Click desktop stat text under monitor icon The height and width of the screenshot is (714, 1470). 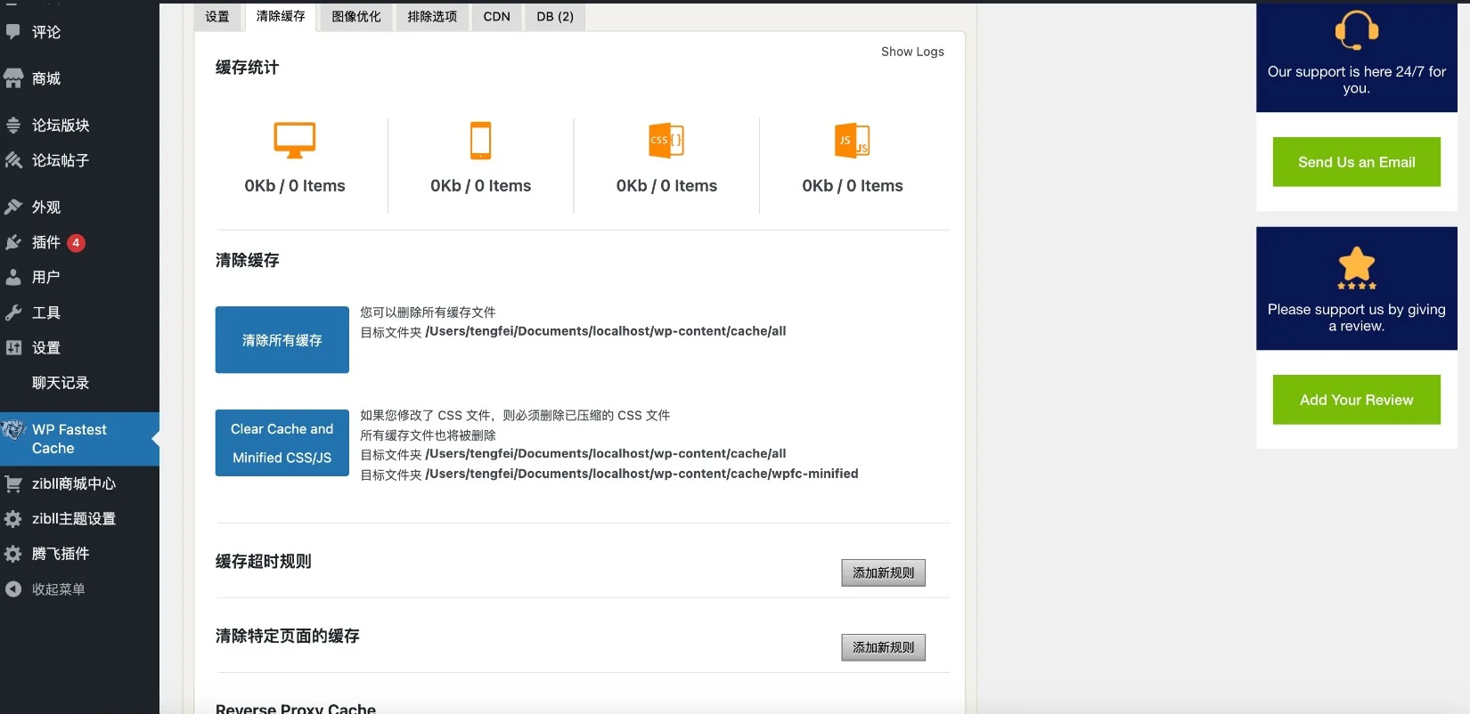point(295,185)
